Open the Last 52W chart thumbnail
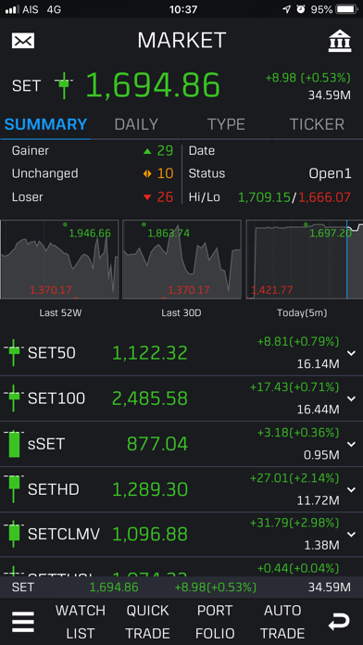This screenshot has width=363, height=645. tap(59, 259)
